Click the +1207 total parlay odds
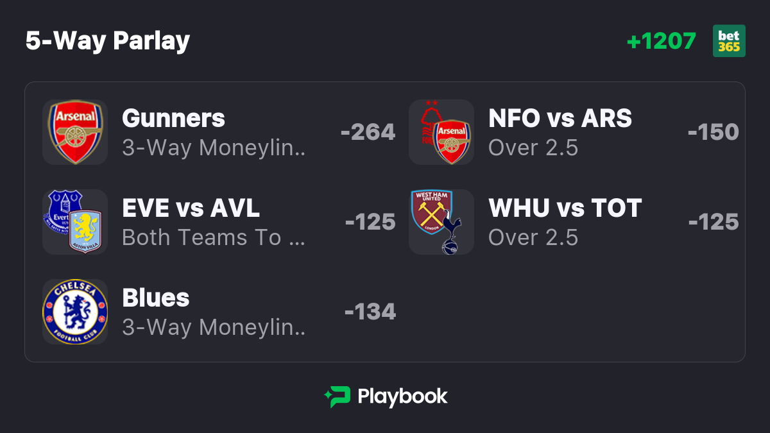 [x=662, y=41]
